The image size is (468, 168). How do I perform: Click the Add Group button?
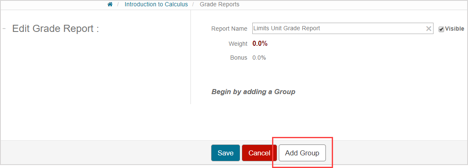[x=302, y=153]
